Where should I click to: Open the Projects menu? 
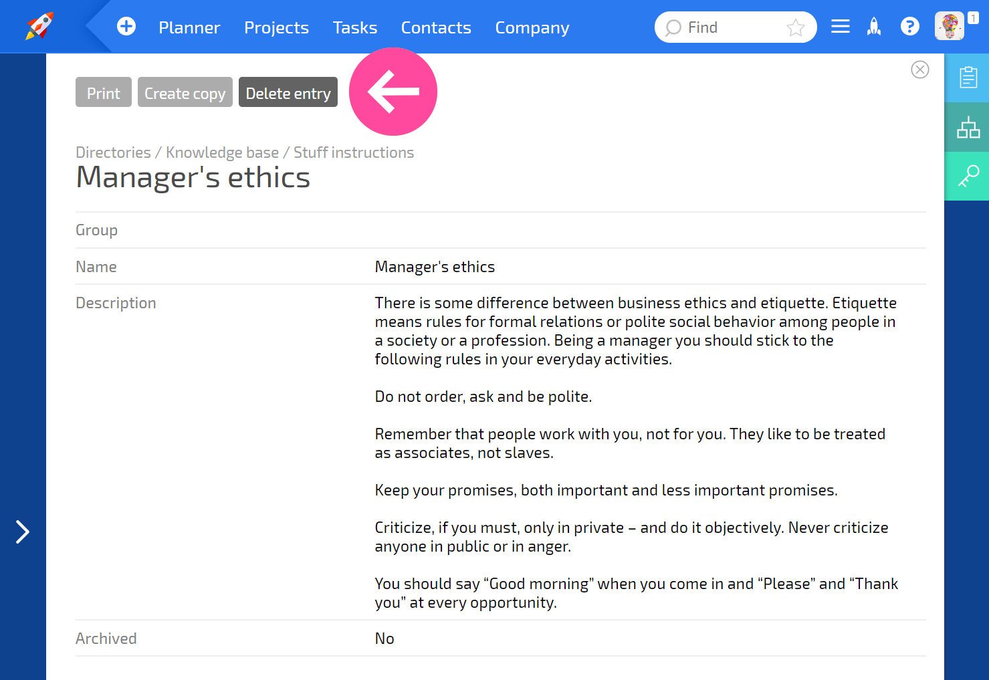(276, 27)
